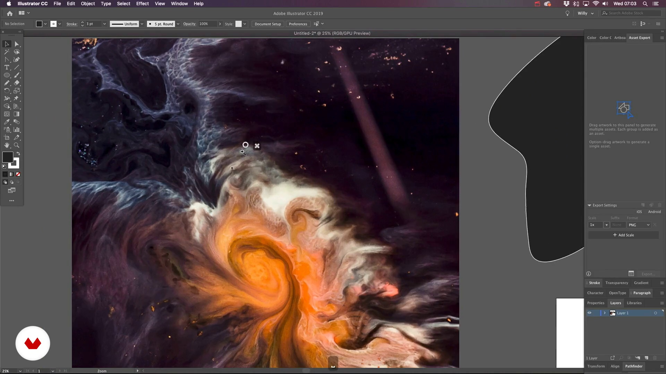
Task: Open PNG format dropdown
Action: 639,225
